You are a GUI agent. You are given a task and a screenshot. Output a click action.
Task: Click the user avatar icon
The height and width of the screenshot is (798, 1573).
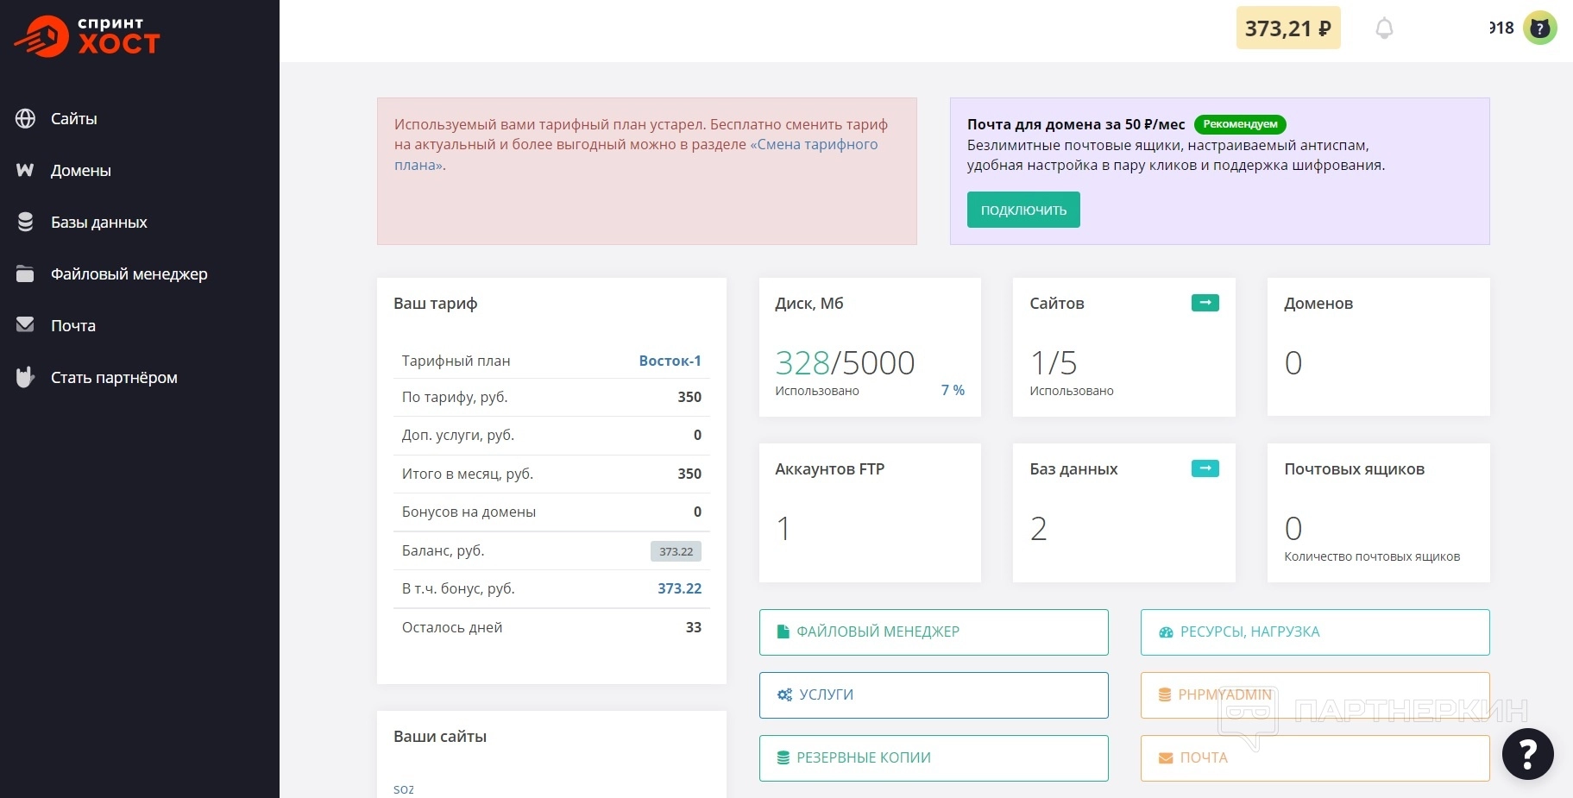[1539, 28]
